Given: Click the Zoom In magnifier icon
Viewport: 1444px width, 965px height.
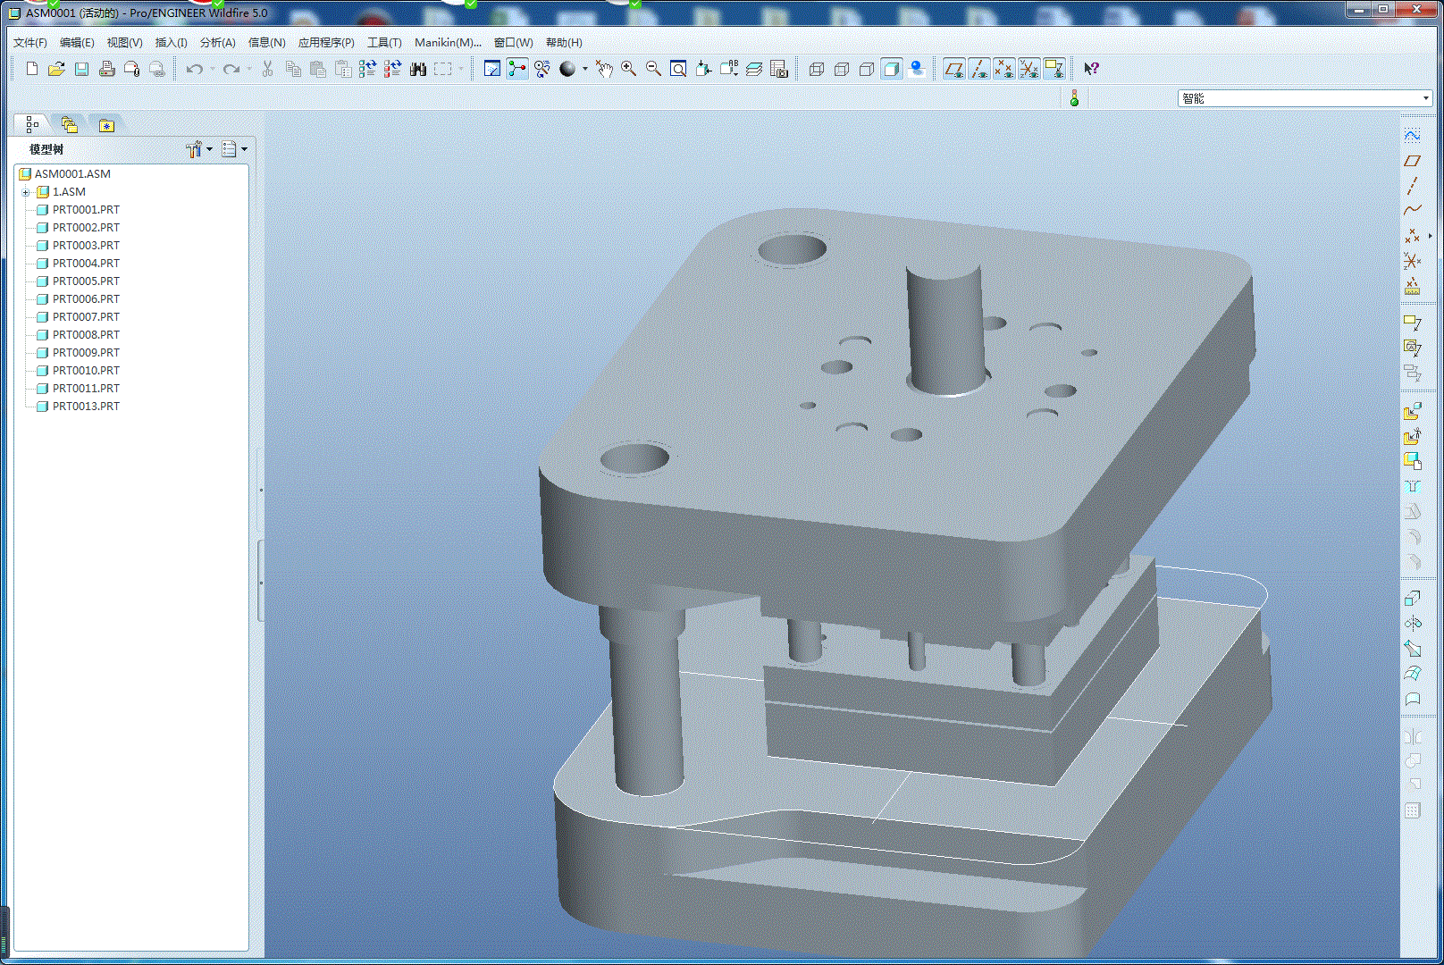Looking at the screenshot, I should point(629,69).
